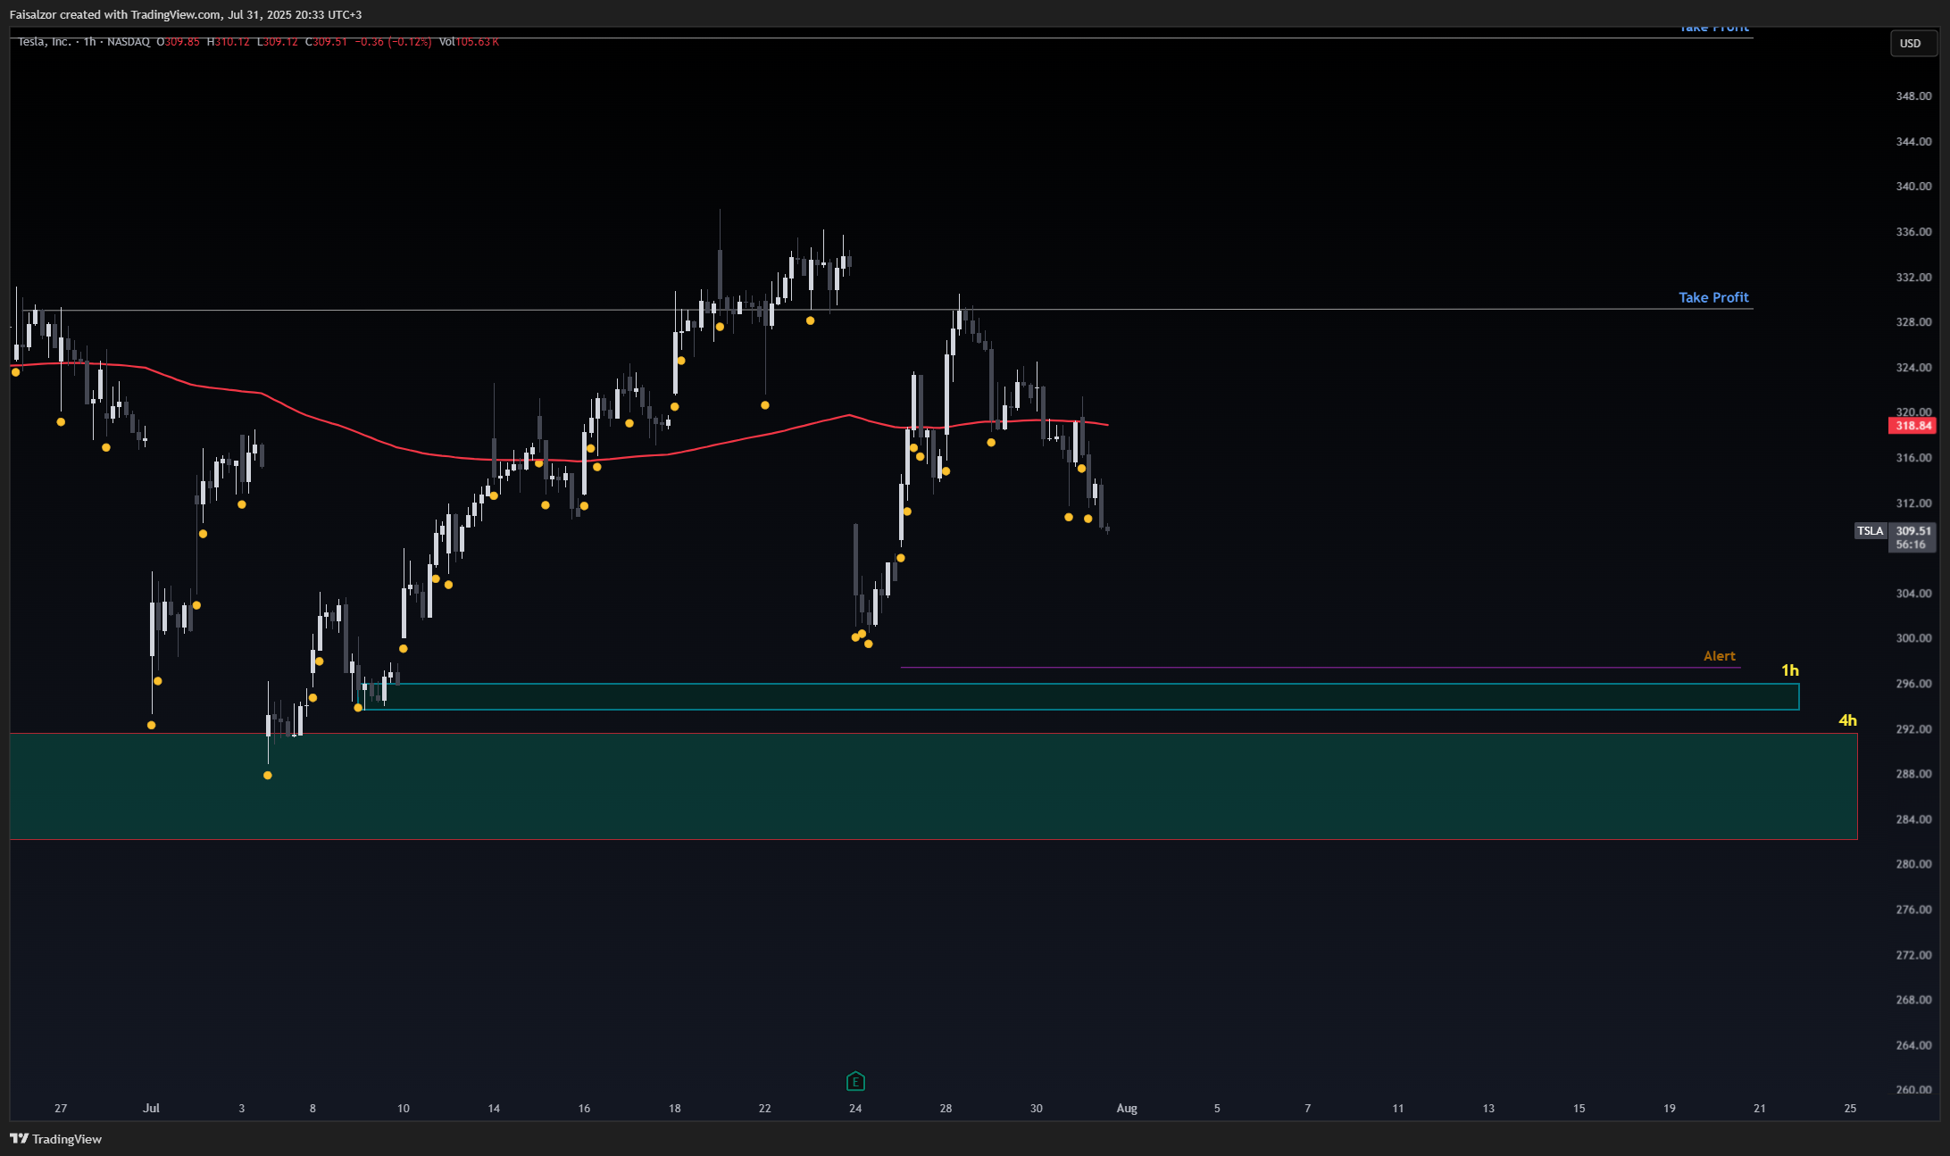Click the '24' date axis label

click(x=855, y=1109)
